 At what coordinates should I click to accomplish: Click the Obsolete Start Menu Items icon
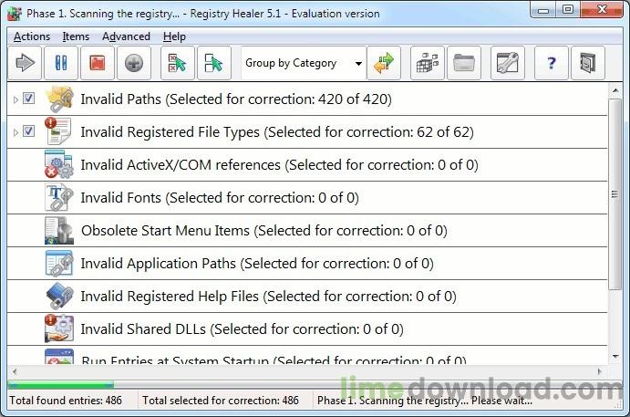pyautogui.click(x=59, y=231)
